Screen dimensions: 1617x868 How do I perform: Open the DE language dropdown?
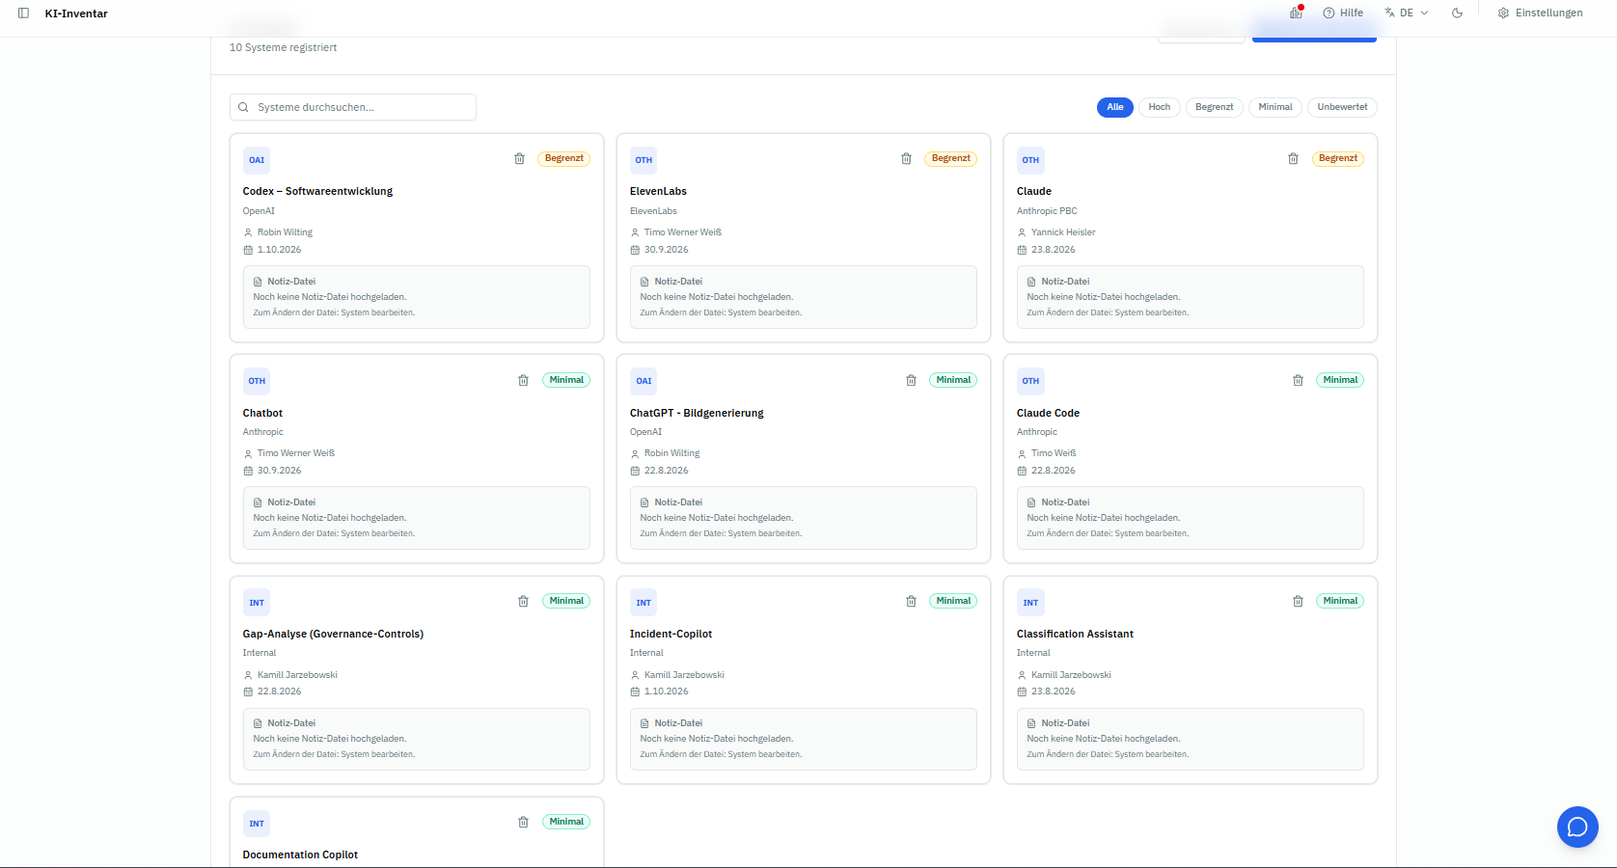point(1407,14)
